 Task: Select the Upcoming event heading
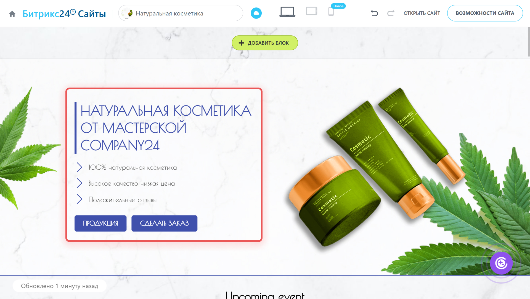(265, 295)
